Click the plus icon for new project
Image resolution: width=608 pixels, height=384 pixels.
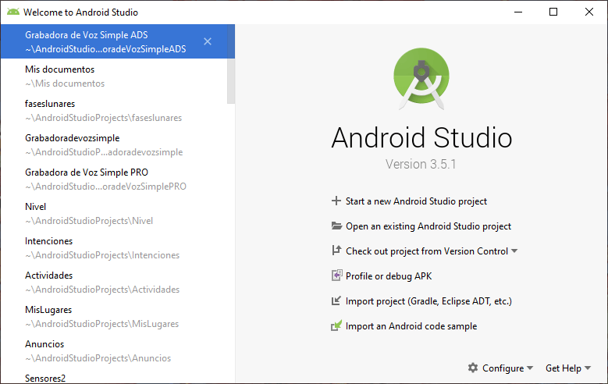point(336,201)
